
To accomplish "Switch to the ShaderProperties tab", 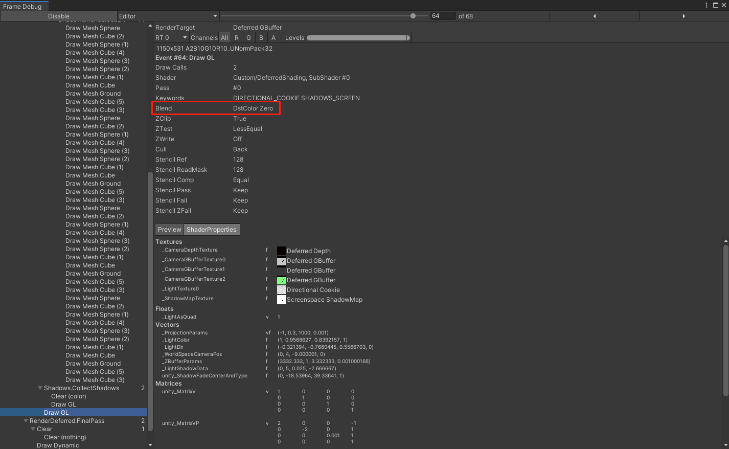I will click(x=212, y=230).
